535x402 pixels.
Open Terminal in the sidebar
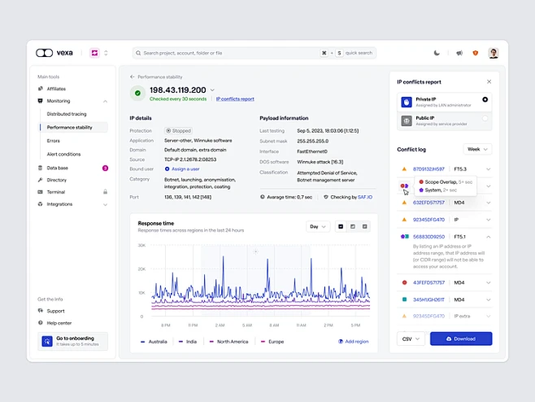(x=56, y=192)
